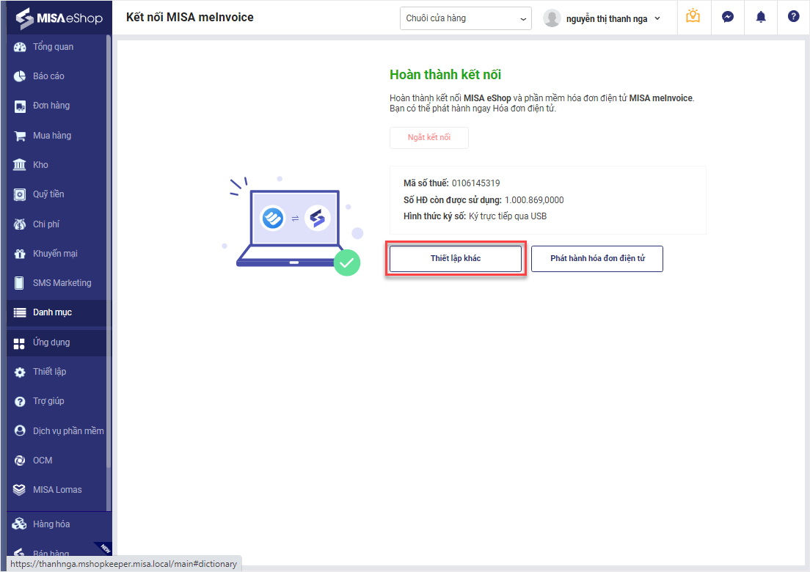Image resolution: width=810 pixels, height=572 pixels.
Task: Go to Quỹ tiền menu item
Action: [x=48, y=194]
